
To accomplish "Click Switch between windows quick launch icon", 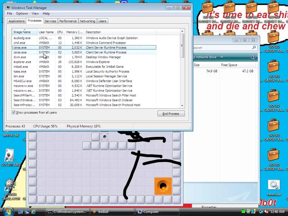I will click(x=27, y=212).
